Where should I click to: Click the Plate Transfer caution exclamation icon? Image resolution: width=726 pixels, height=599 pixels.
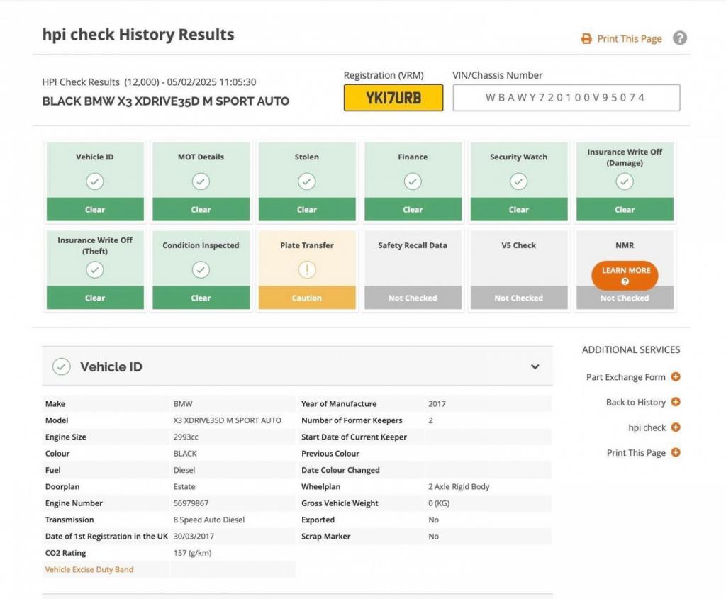[306, 270]
